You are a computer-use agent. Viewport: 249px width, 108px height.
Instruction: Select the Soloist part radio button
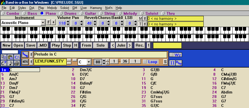point(142,13)
